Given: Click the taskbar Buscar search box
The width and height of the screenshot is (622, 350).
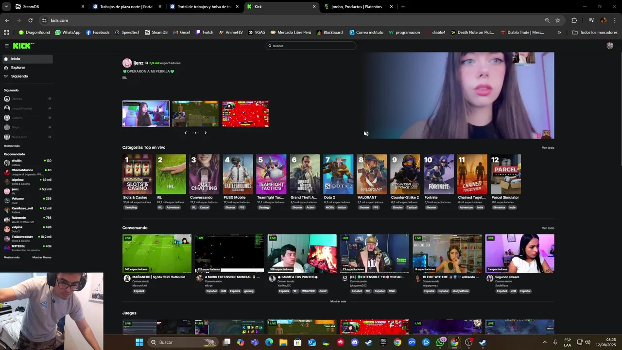Looking at the screenshot, I should click(x=183, y=342).
